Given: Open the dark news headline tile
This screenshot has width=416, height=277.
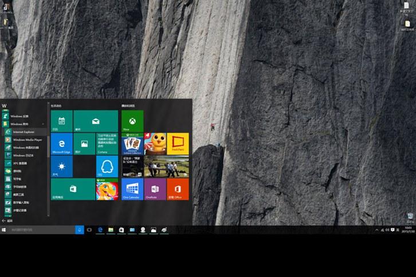Looking at the screenshot, I should pyautogui.click(x=132, y=167).
